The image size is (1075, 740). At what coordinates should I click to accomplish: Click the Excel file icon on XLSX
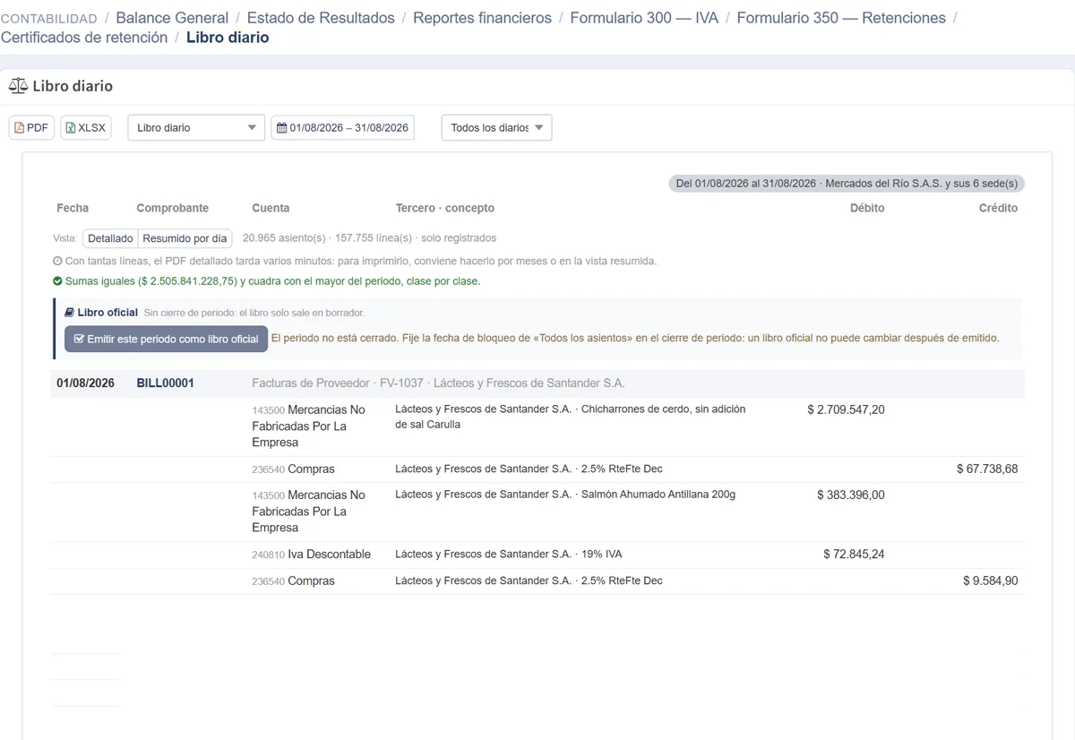tap(71, 128)
